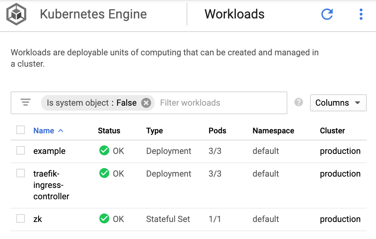Image resolution: width=376 pixels, height=239 pixels.
Task: Click the Status column header
Action: tap(109, 130)
